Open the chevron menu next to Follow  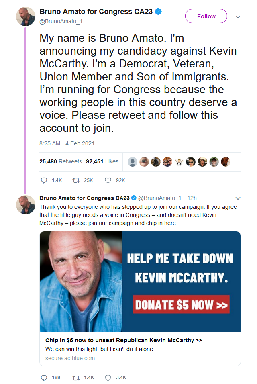238,17
